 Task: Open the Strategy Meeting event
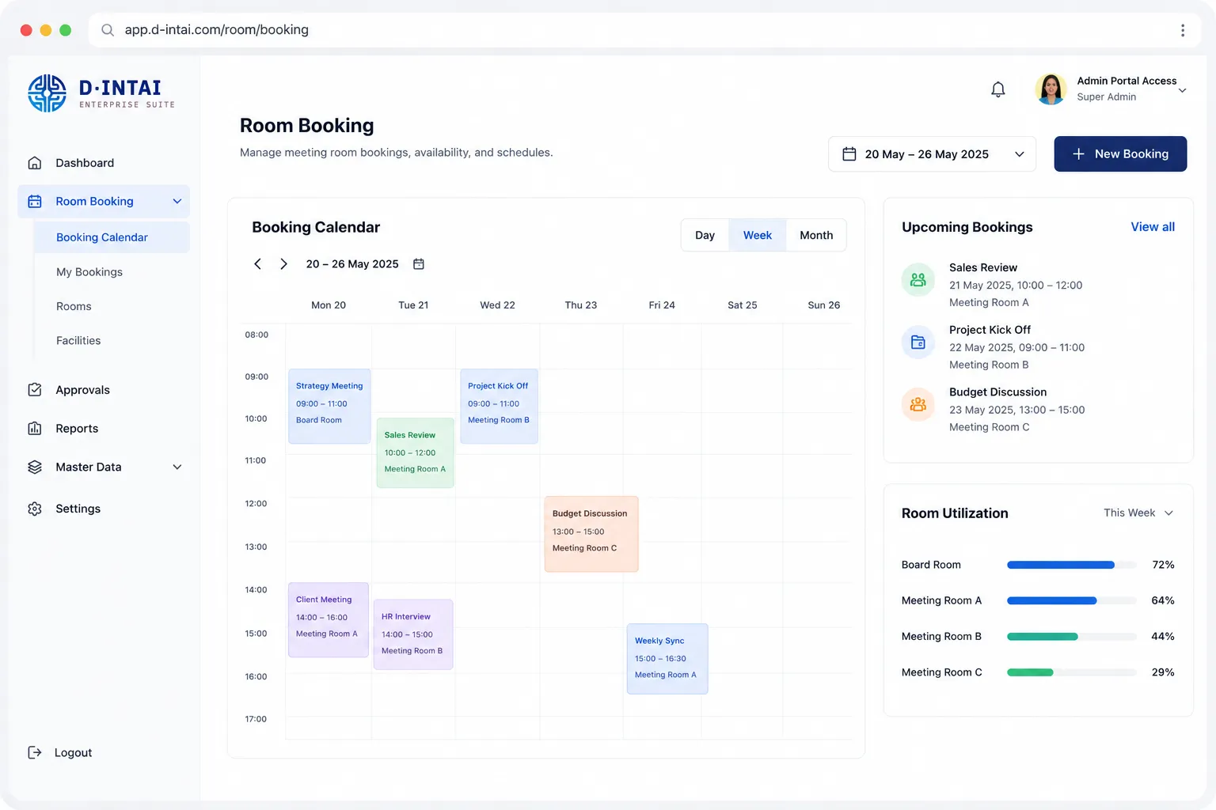pos(329,407)
